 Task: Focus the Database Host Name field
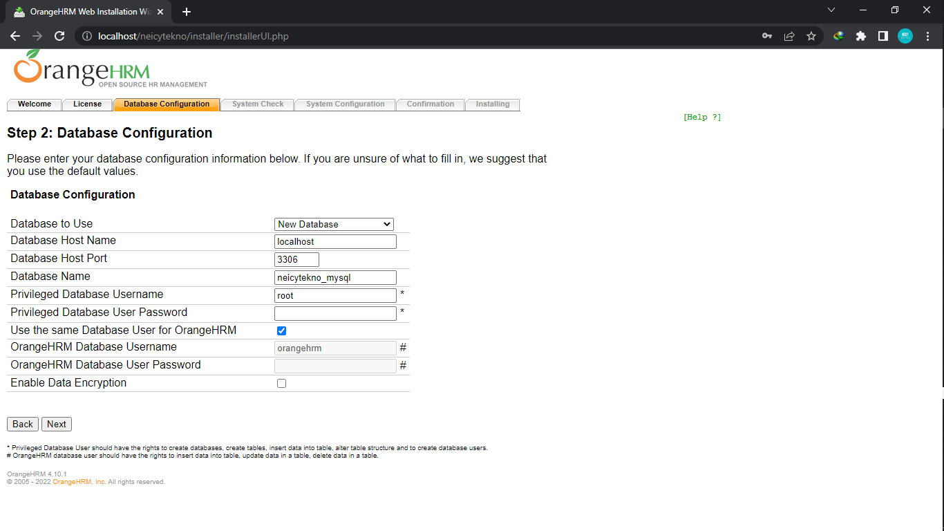(335, 242)
